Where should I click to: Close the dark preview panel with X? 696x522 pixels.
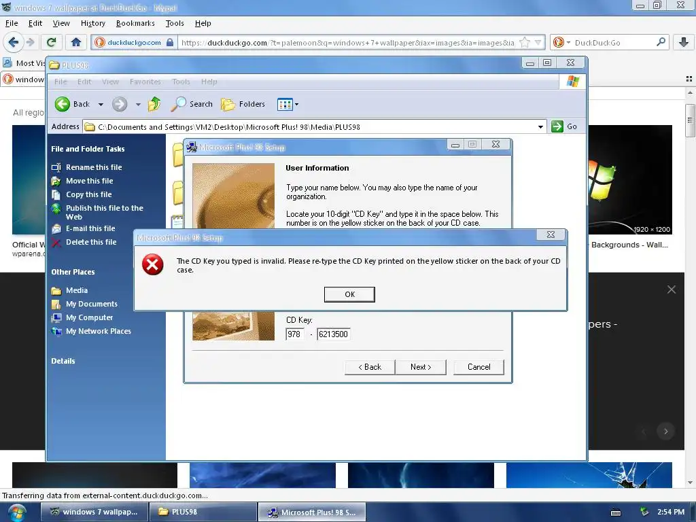pos(671,290)
